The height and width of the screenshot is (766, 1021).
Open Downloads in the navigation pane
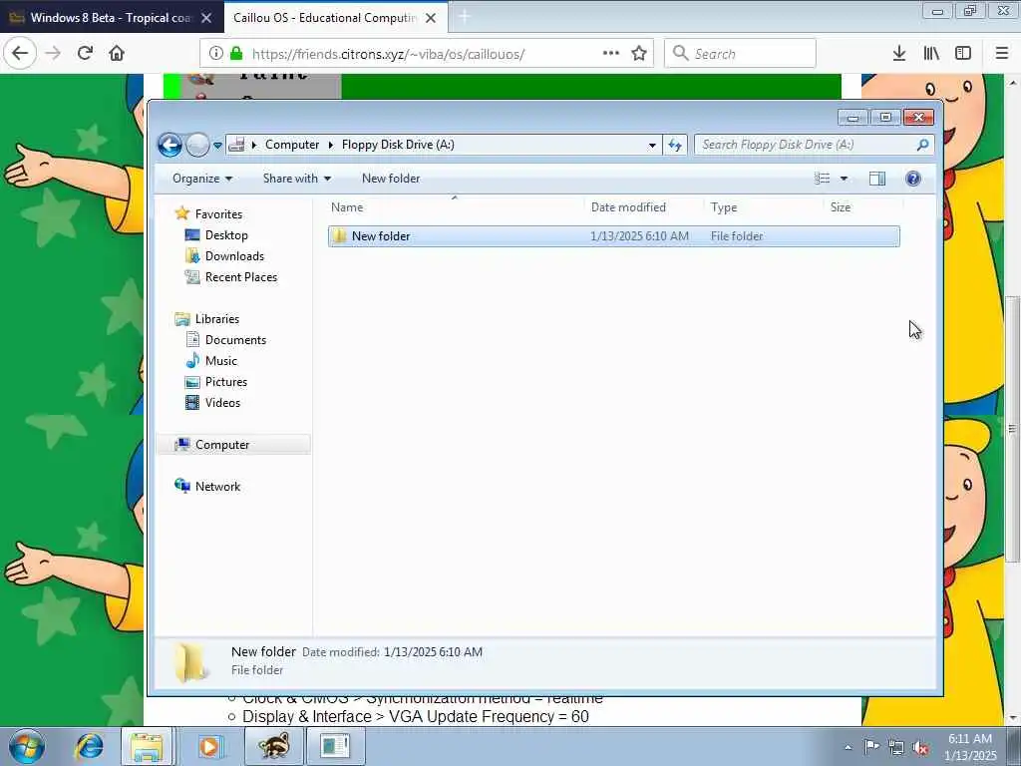tap(234, 256)
